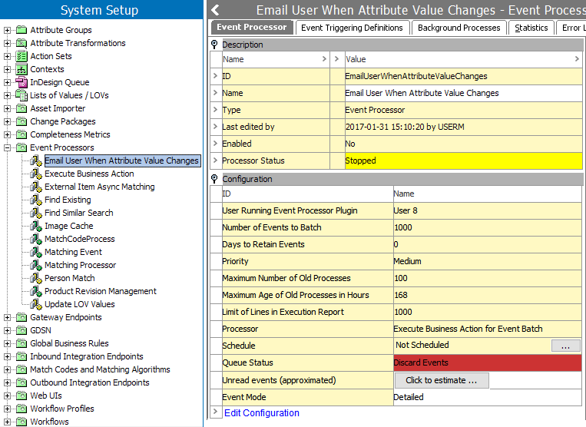586x427 pixels.
Task: Select Match Codes and Matching Algorithms
Action: click(100, 369)
